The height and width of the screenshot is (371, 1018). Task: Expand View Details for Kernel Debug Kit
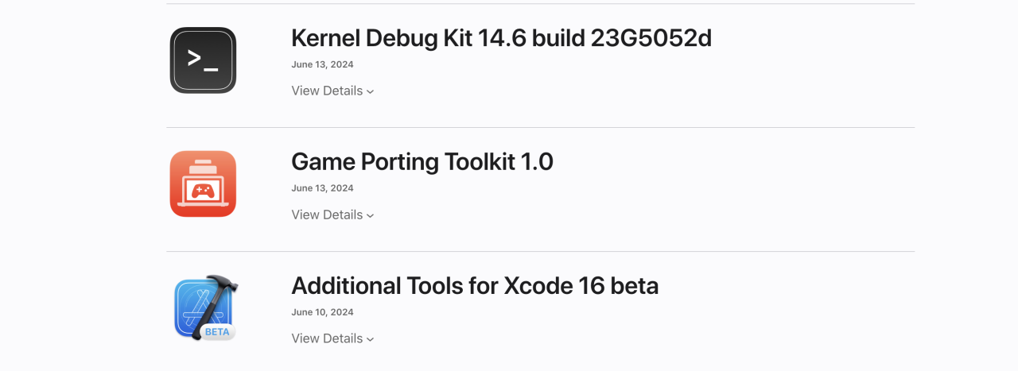click(327, 91)
